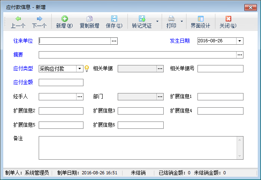Click 复制新增 copy-new icon
This screenshot has width=261, height=180.
89,22
